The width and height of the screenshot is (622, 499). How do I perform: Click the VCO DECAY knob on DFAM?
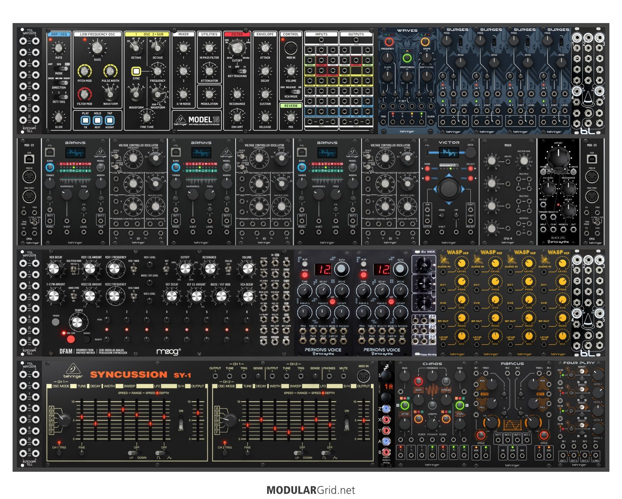pyautogui.click(x=54, y=269)
